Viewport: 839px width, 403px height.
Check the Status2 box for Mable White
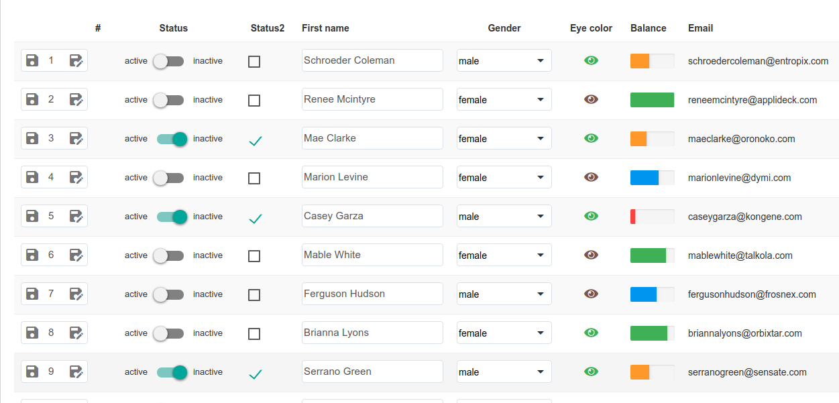click(x=254, y=255)
